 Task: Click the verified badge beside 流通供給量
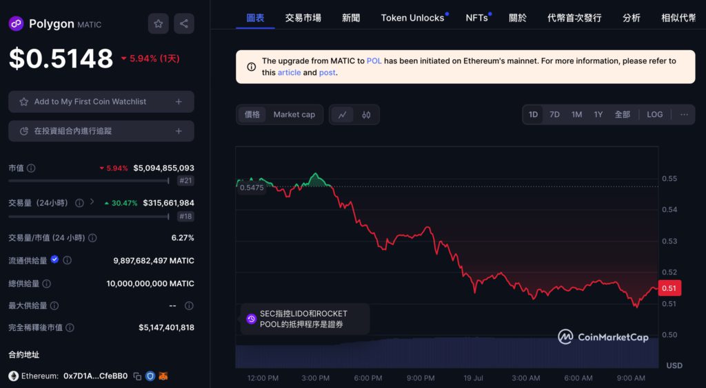pos(54,259)
